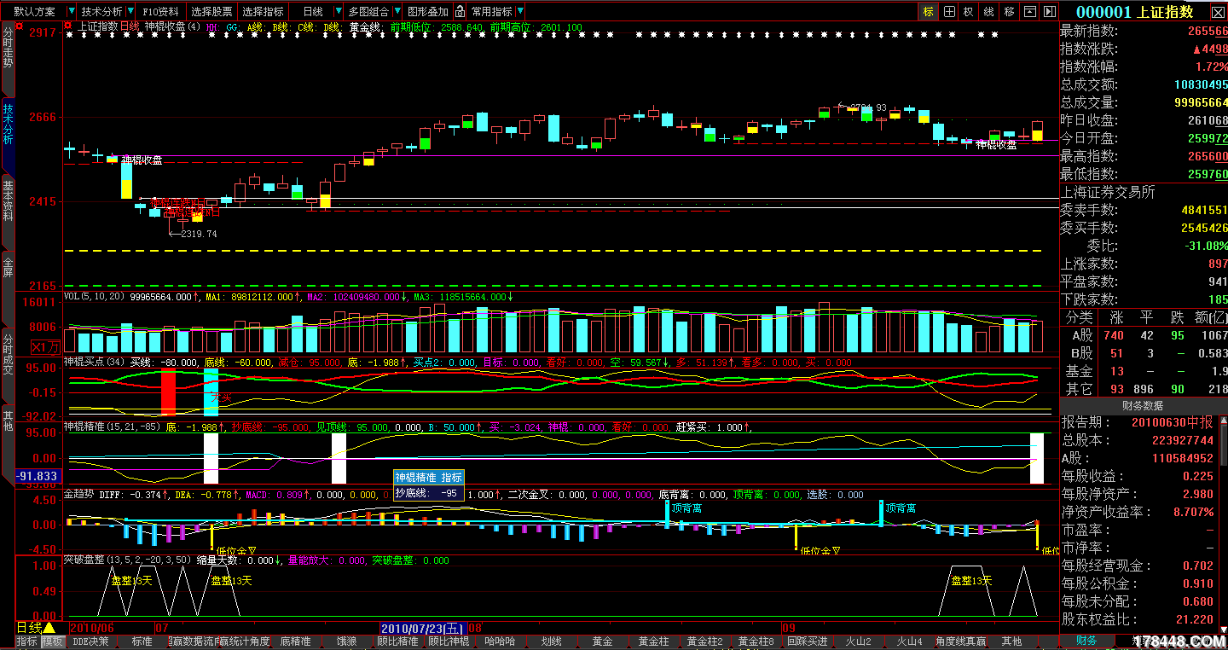
Task: Select the 饿狼 template tab
Action: [x=346, y=641]
